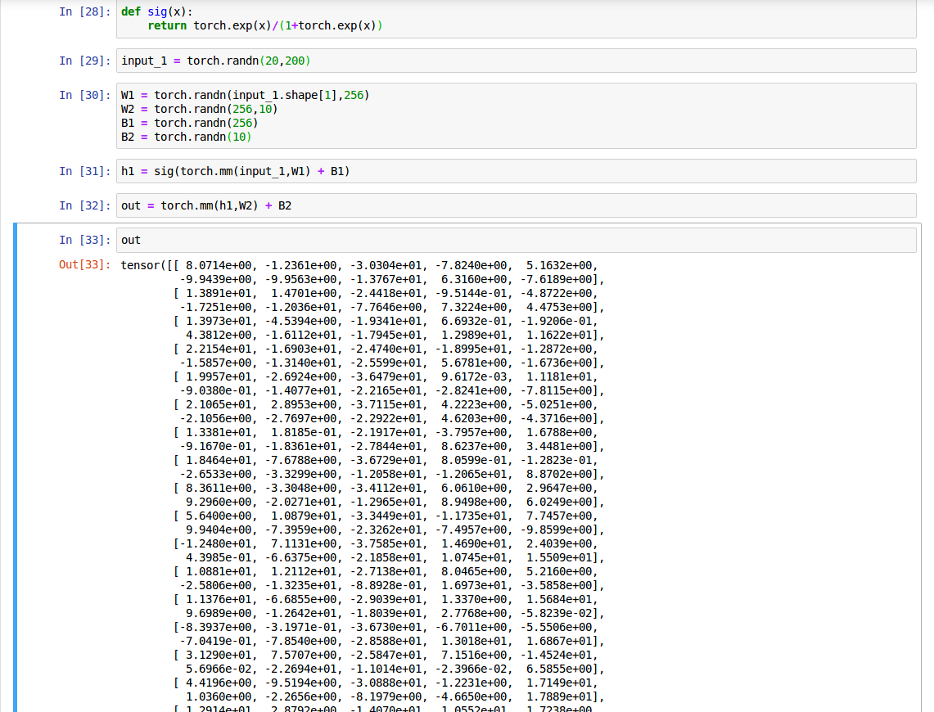934x712 pixels.
Task: Click the B1 = torch.randn(256) line
Action: (189, 123)
